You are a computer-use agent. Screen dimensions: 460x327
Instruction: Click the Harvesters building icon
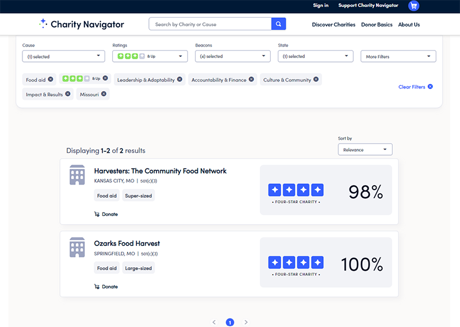(x=77, y=175)
